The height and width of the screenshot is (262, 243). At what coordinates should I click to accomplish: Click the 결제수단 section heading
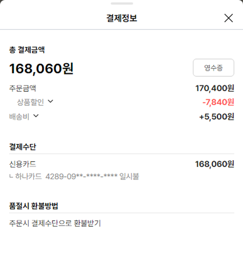click(23, 147)
